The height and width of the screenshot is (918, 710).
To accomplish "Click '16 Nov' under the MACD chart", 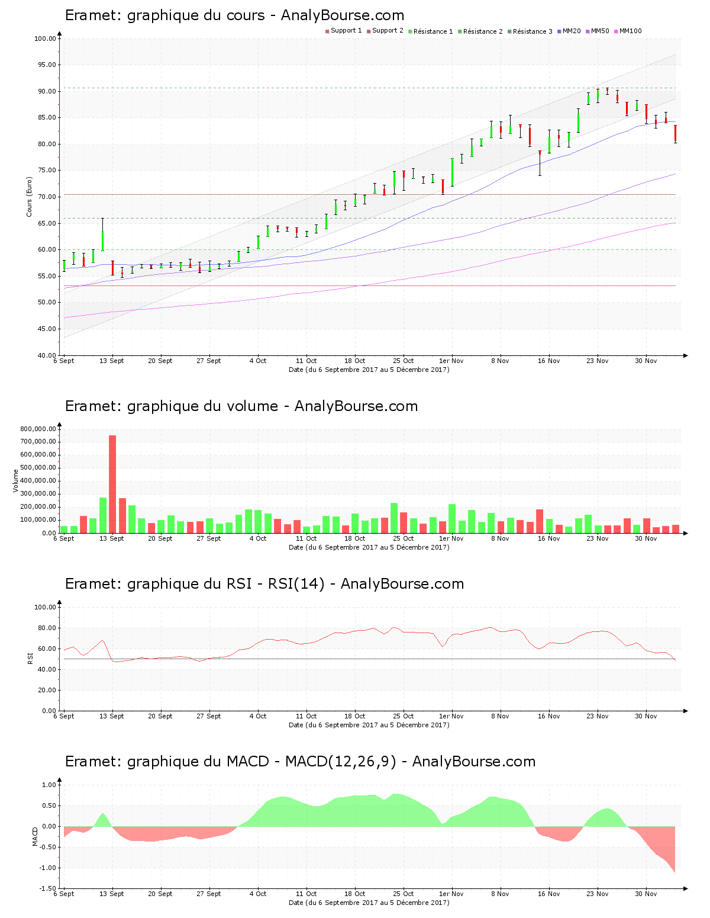I will pos(549,894).
